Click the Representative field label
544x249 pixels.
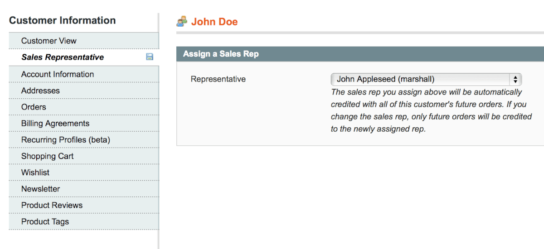218,79
